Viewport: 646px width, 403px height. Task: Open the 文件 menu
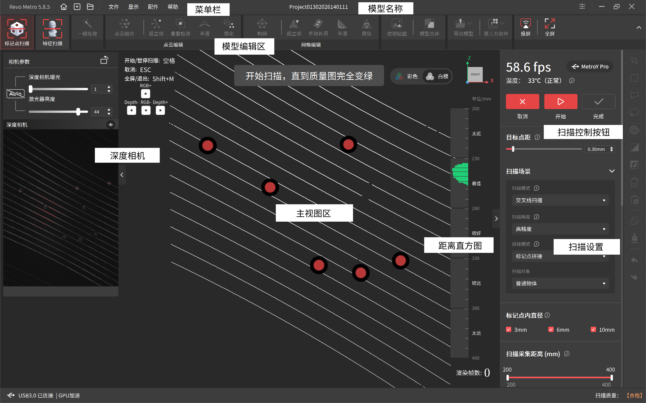114,7
